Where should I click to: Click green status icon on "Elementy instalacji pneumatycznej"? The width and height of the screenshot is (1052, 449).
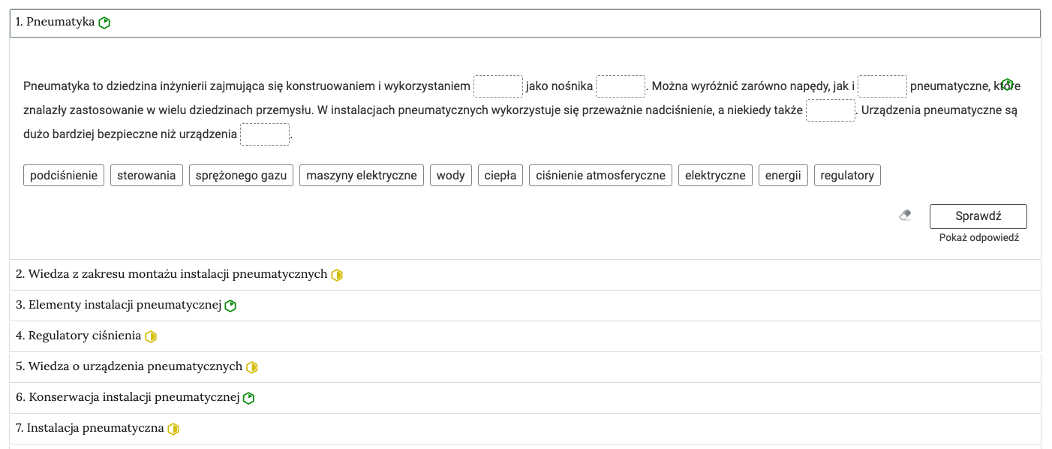coord(230,305)
